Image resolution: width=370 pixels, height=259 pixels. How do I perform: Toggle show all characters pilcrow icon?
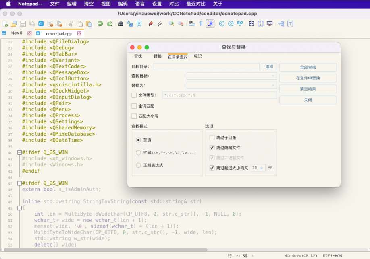click(201, 24)
